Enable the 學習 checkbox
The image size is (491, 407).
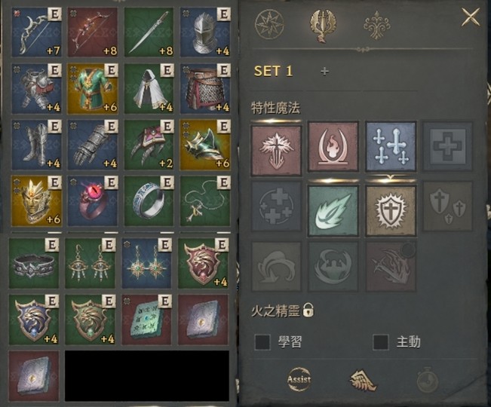[x=262, y=341]
